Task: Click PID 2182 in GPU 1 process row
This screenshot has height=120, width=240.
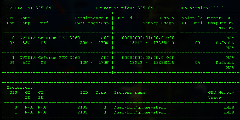Action: point(83,112)
